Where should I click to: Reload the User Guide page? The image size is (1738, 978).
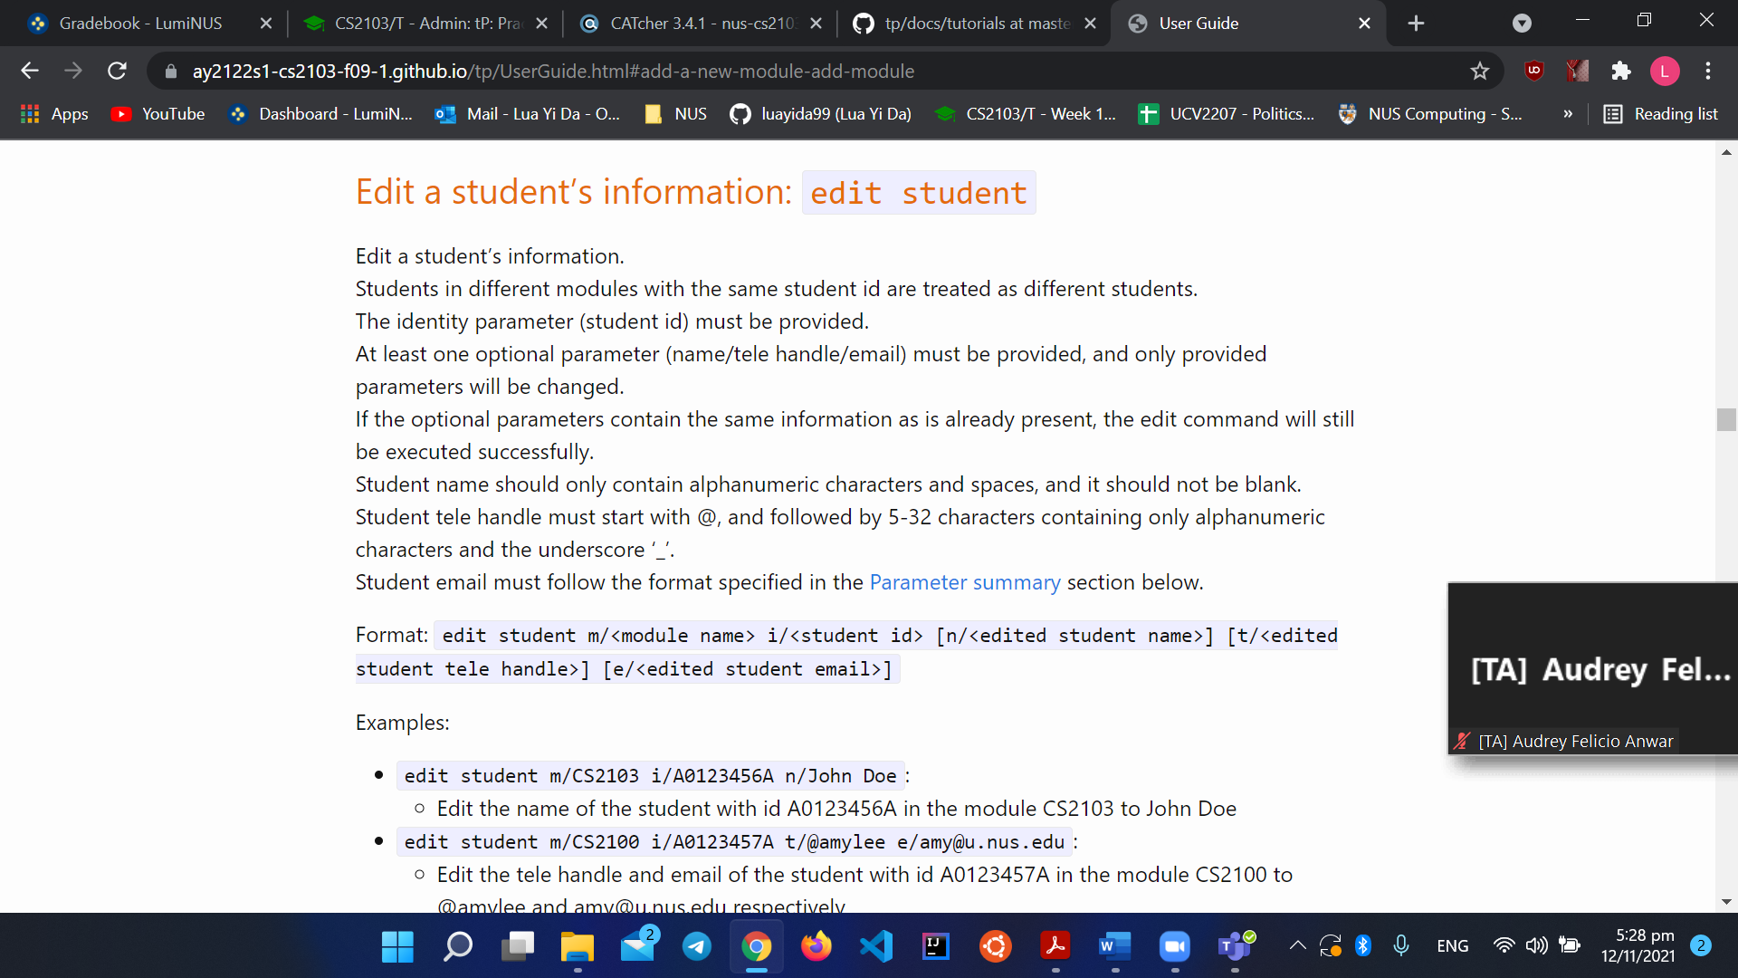coord(117,71)
